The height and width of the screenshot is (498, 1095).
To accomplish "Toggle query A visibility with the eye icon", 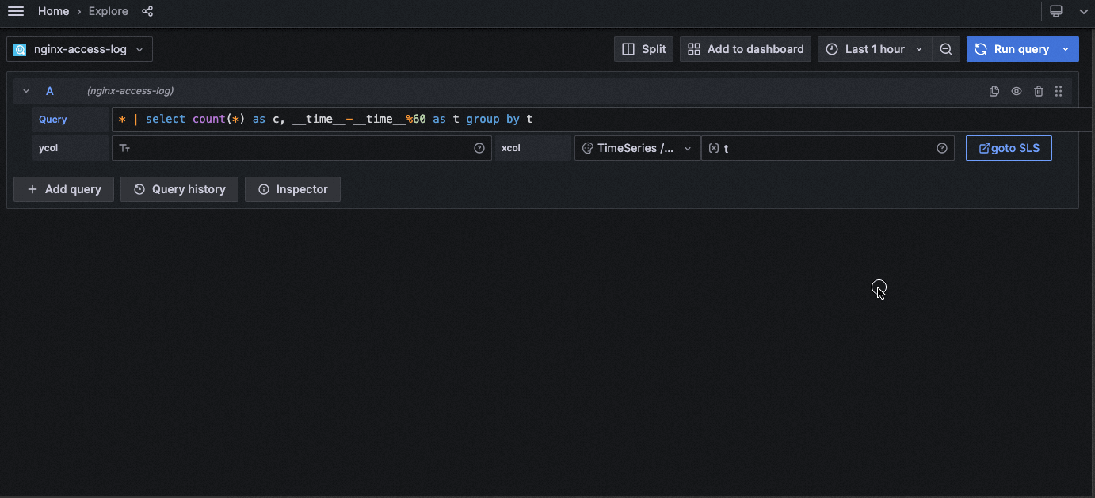I will coord(1017,90).
